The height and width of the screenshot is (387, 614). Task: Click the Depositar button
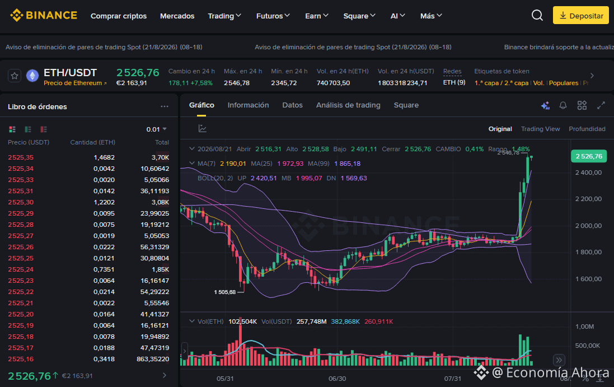(x=581, y=16)
